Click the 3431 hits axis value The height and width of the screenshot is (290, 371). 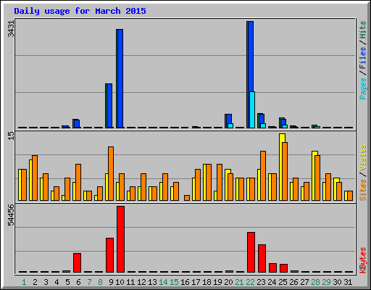(11, 29)
